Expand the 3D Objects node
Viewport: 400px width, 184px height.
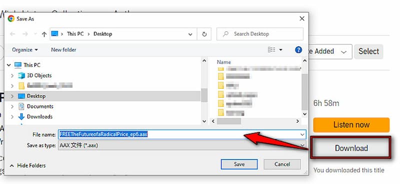tap(12, 76)
